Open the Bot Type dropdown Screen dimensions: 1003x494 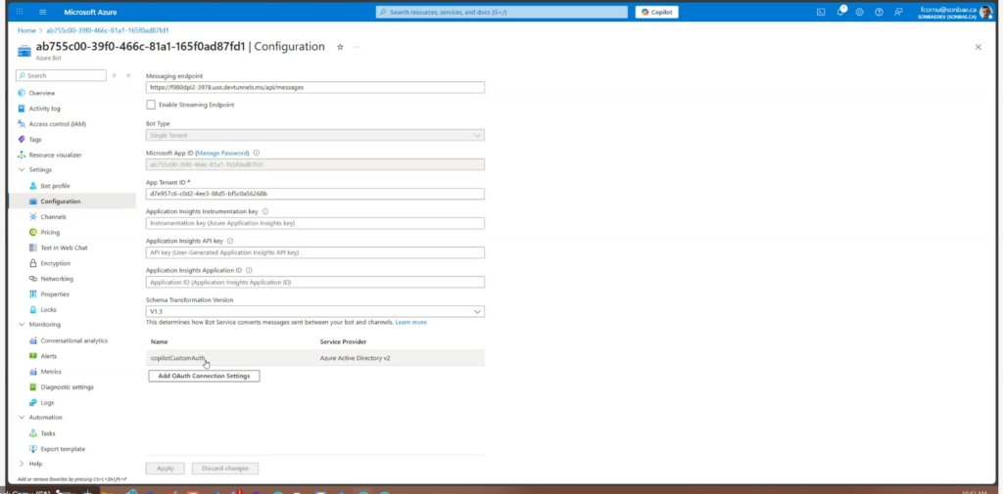[314, 135]
